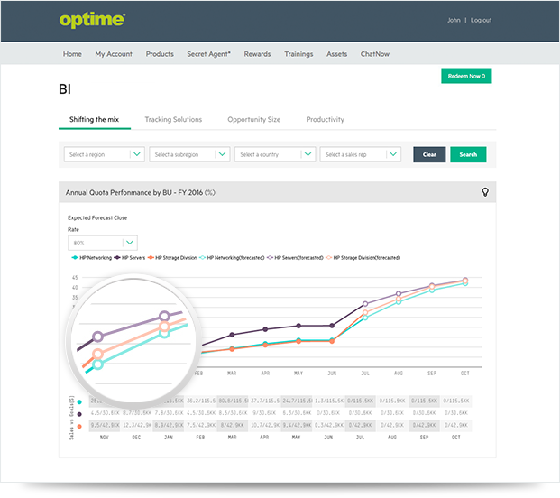Switch to the Tracking Solutions tab
This screenshot has width=560, height=498.
point(173,119)
